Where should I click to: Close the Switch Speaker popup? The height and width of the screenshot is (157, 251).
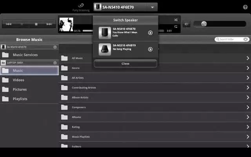125,64
